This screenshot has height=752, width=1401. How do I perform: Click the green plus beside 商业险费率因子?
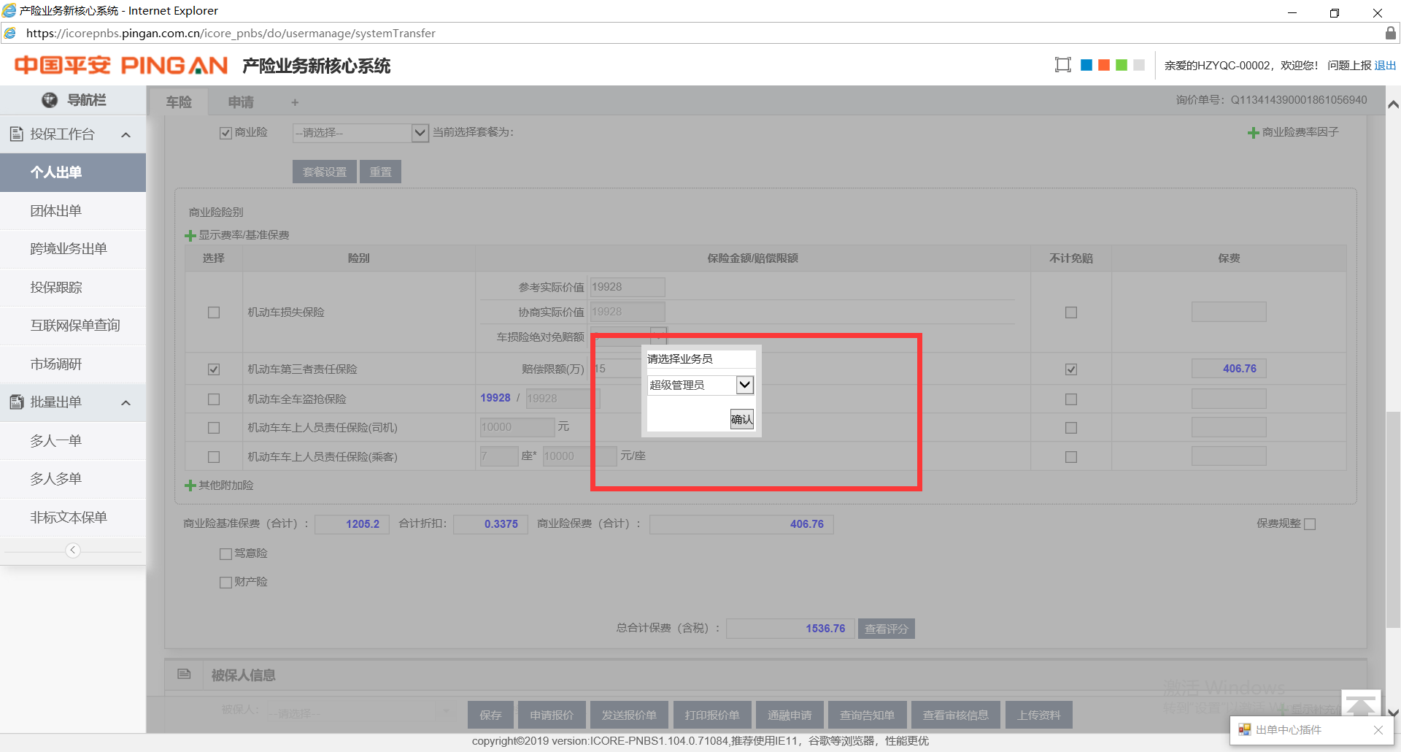pos(1253,133)
